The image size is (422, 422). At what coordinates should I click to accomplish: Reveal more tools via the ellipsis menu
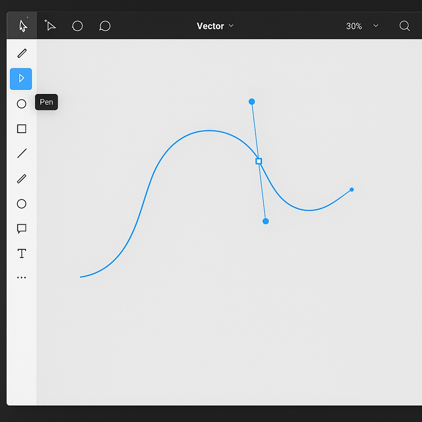pos(21,277)
